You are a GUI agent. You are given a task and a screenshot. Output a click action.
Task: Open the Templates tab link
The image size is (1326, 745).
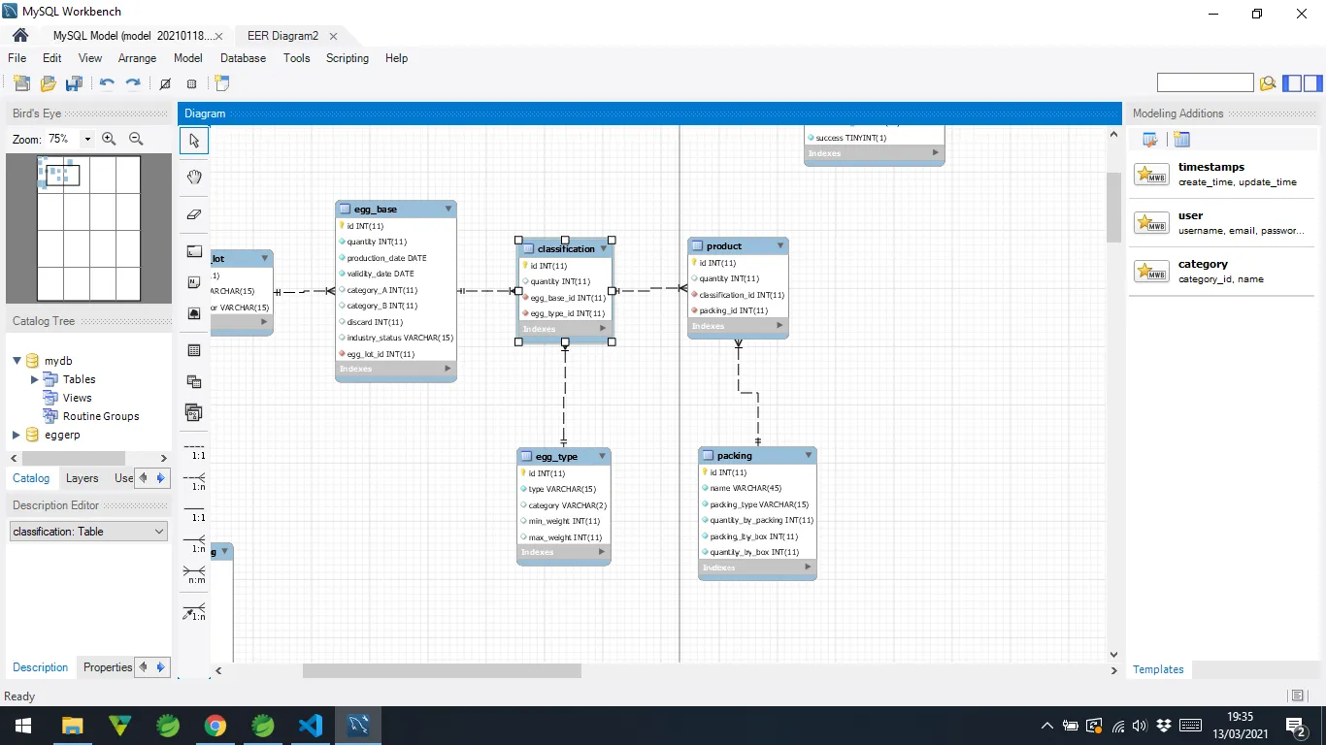click(1158, 669)
